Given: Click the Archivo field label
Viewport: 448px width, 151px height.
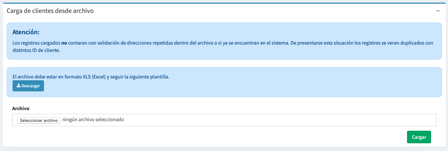Looking at the screenshot, I should [21, 108].
